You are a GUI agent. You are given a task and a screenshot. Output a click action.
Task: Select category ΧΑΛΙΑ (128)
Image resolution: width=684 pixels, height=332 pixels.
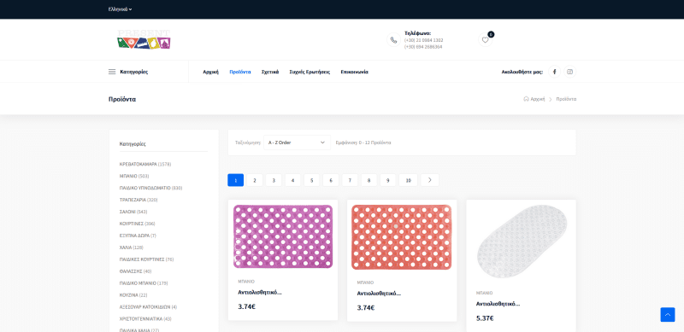(132, 248)
